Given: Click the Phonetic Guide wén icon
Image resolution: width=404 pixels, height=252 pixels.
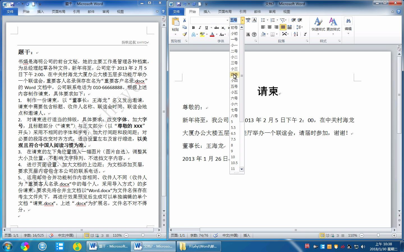Looking at the screenshot, I should coord(248,20).
